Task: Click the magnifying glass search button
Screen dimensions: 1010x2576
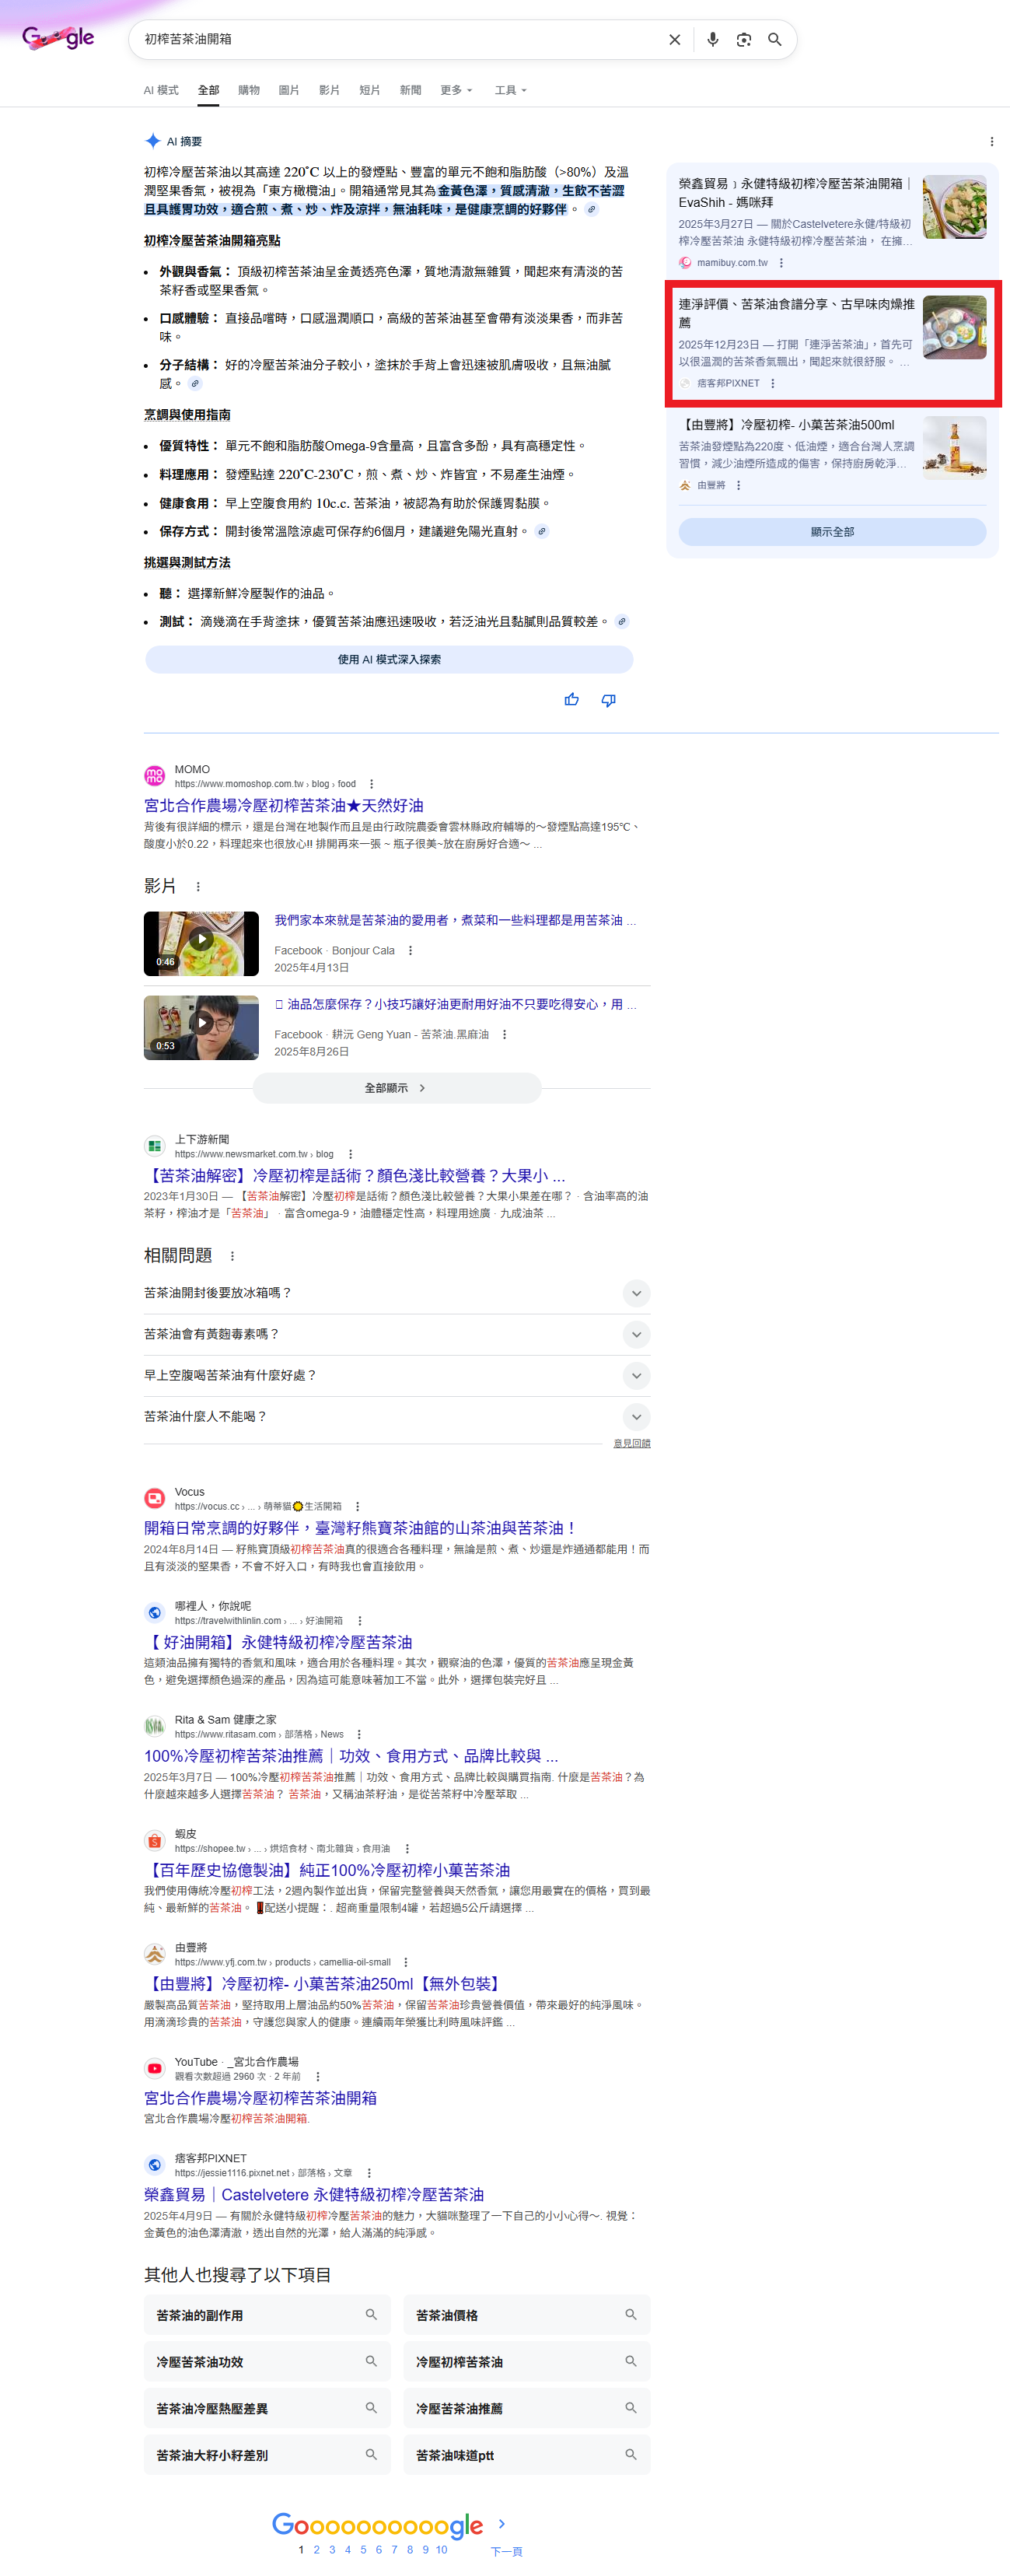Action: coord(774,39)
